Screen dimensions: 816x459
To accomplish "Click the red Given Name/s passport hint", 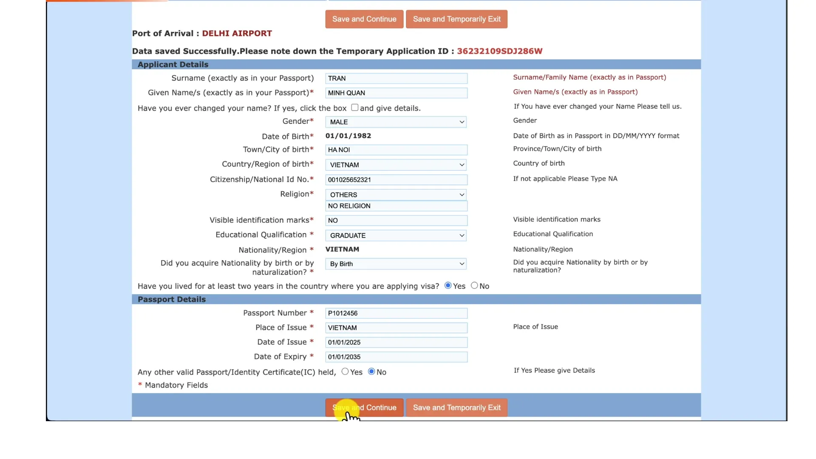I will (x=575, y=92).
